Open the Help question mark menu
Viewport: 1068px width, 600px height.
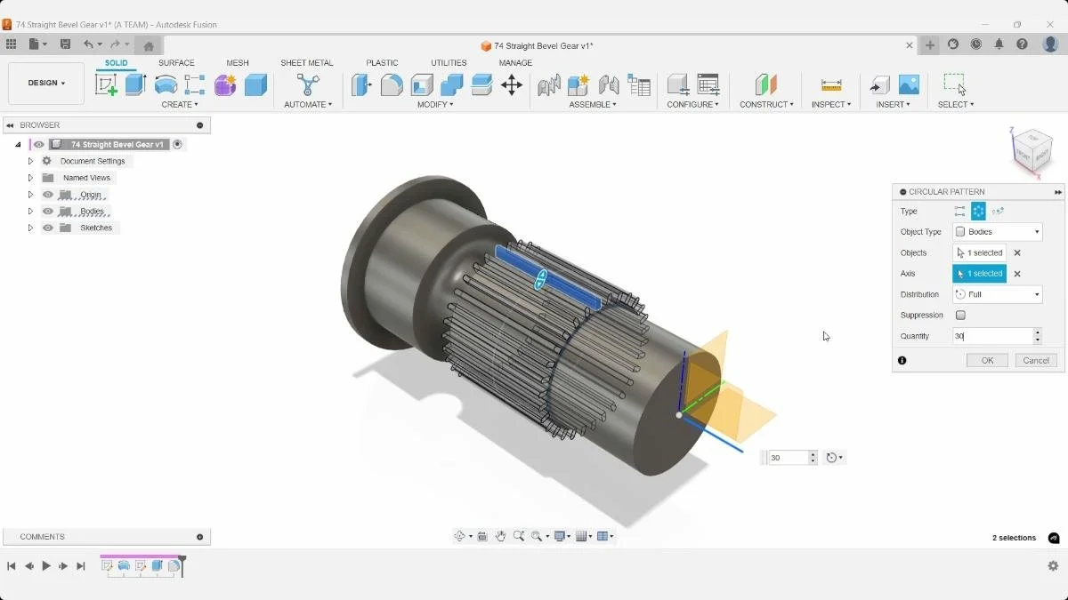click(1023, 44)
